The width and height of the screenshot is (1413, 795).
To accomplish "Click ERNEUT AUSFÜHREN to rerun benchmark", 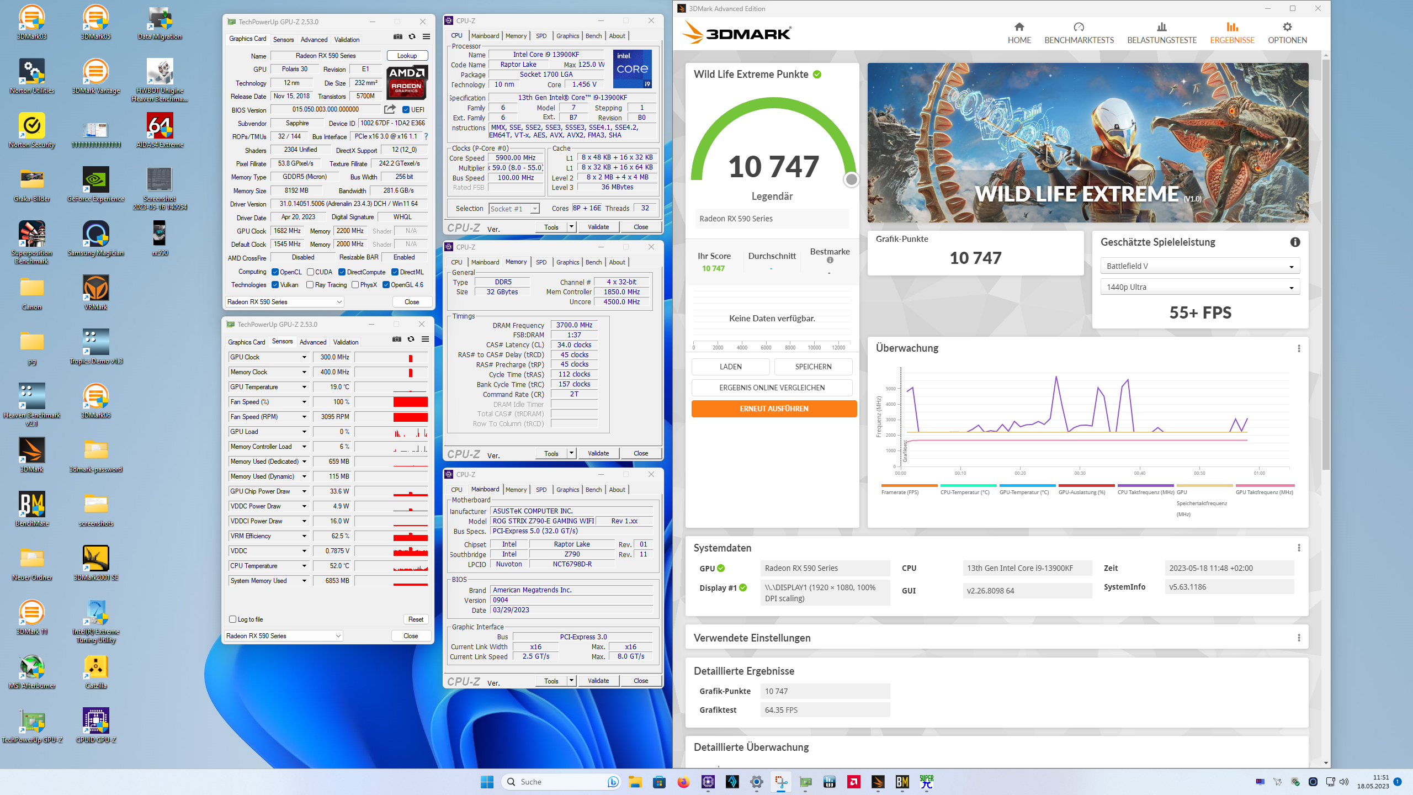I will tap(774, 409).
